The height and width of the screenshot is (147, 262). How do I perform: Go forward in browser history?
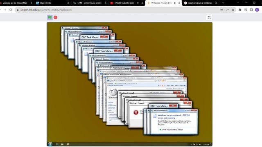tap(5, 10)
